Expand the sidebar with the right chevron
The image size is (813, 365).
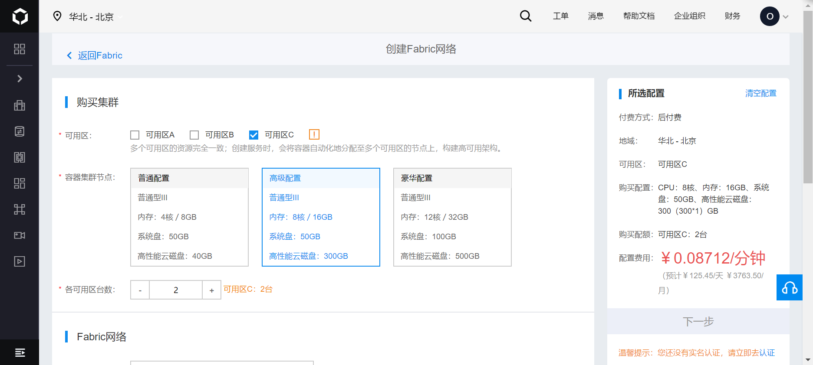point(20,78)
